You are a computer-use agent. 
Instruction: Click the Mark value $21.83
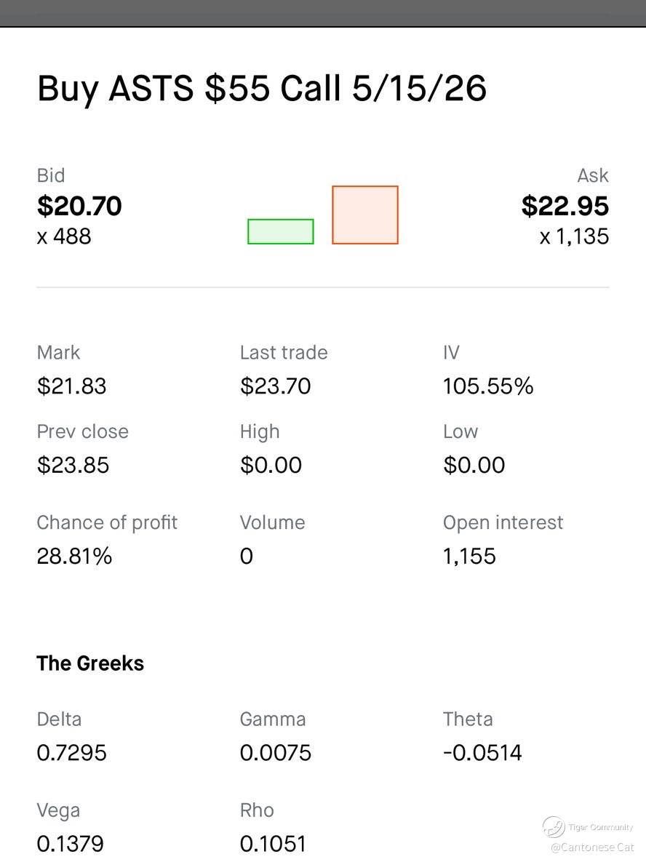(x=71, y=386)
